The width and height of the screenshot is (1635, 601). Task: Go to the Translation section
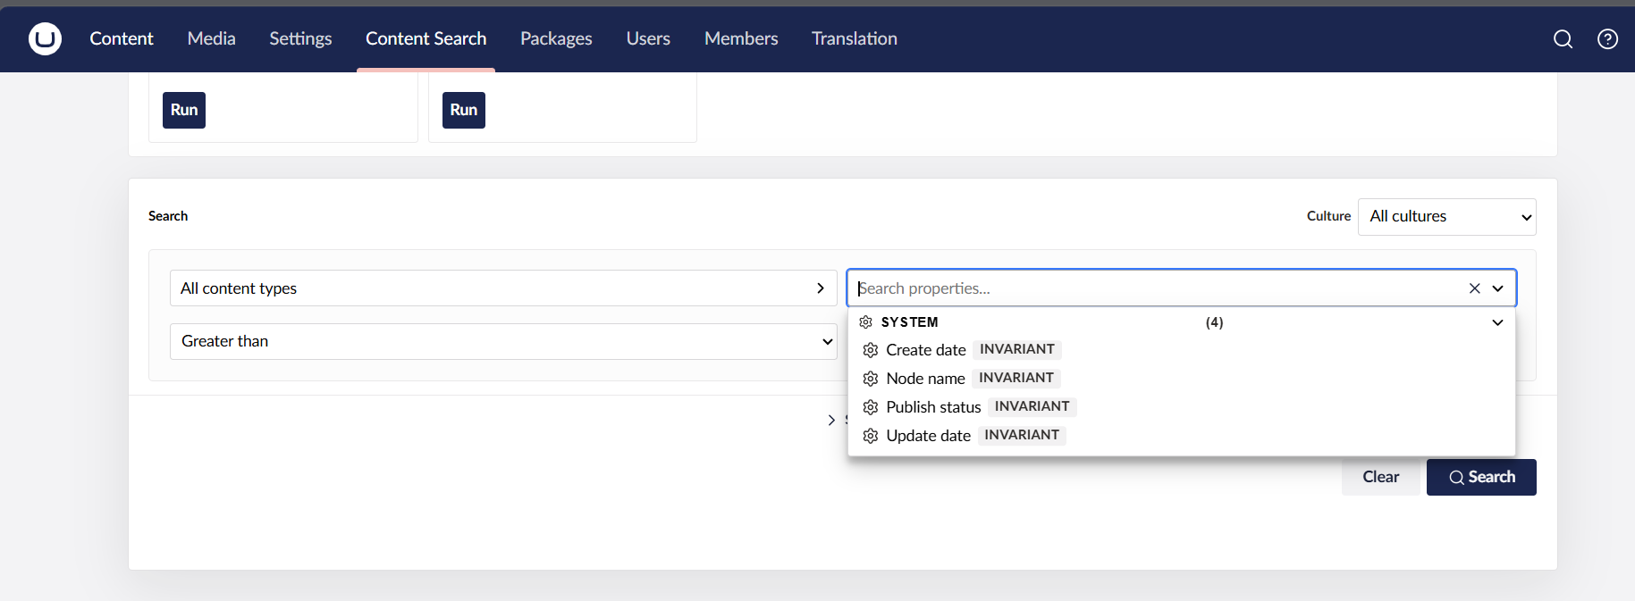[854, 38]
